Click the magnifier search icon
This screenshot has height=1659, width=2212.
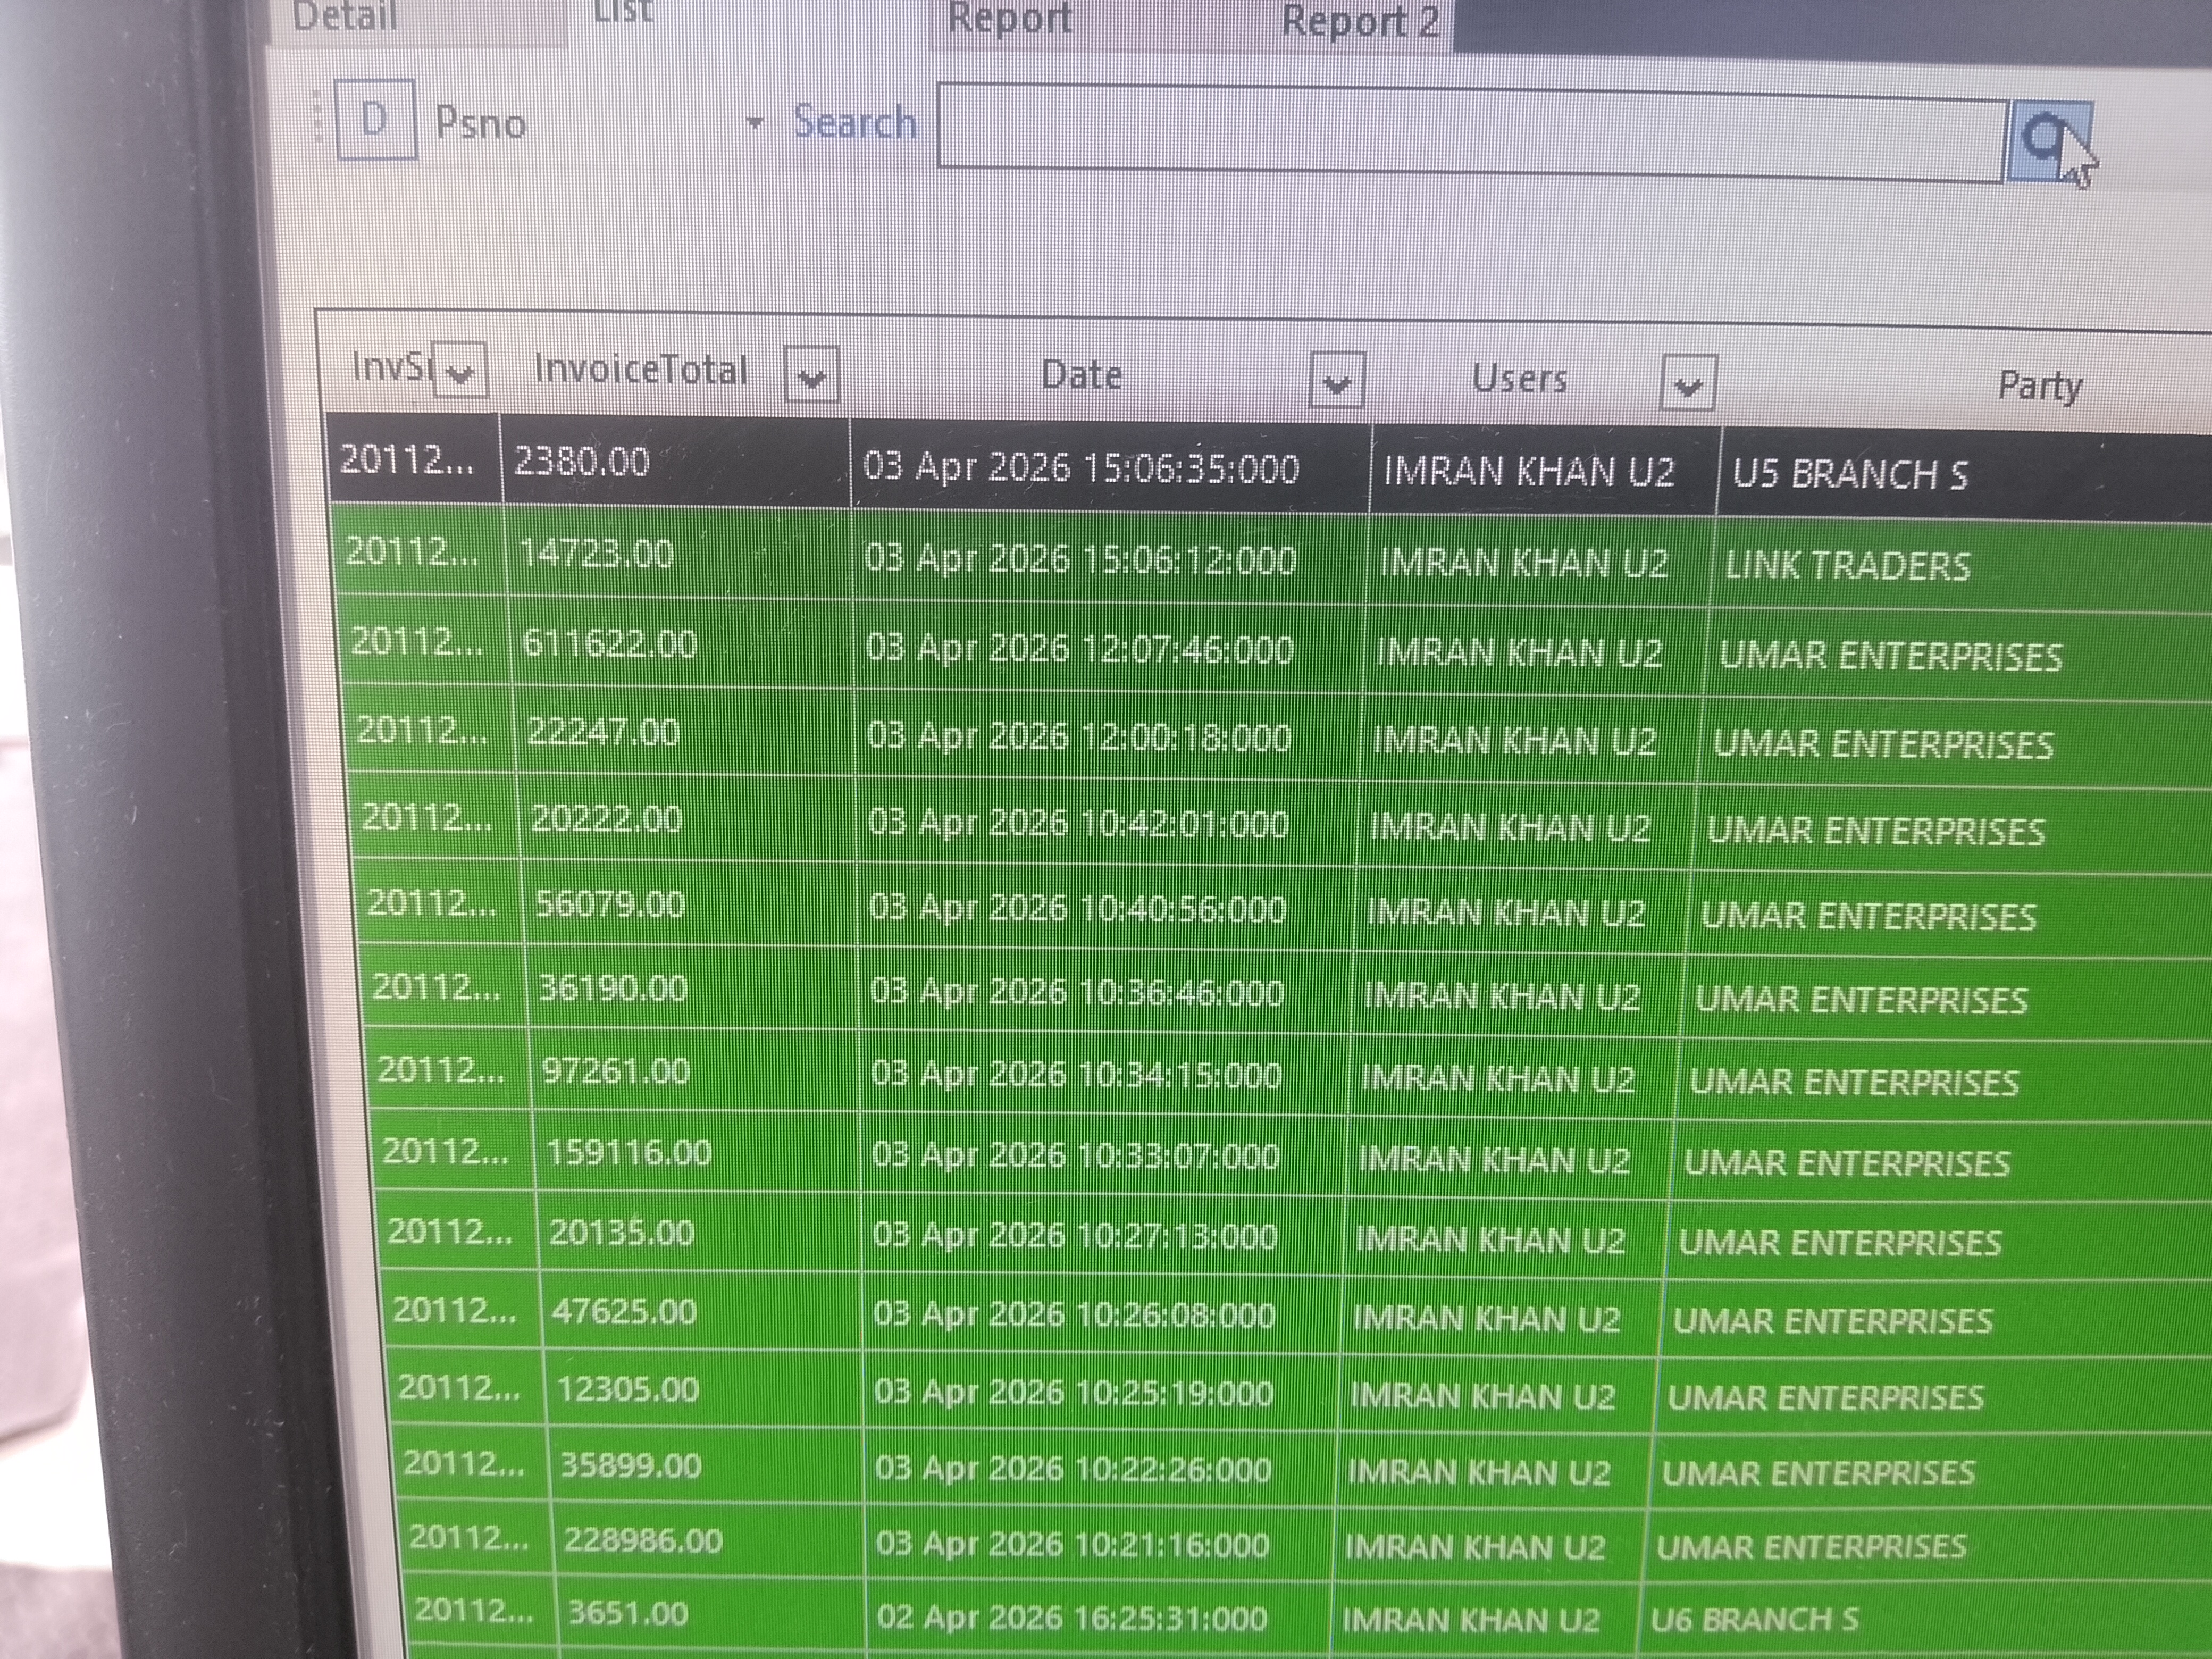point(2049,142)
